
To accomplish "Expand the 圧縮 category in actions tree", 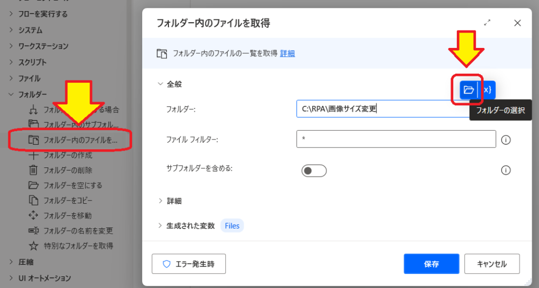I will [11, 262].
